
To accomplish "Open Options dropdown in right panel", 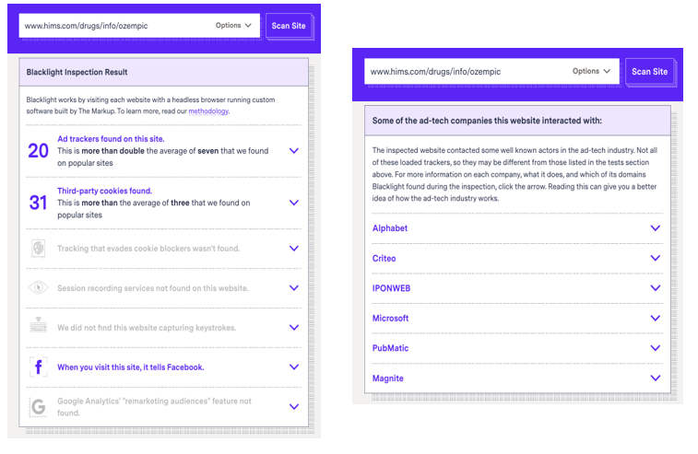I will click(591, 71).
